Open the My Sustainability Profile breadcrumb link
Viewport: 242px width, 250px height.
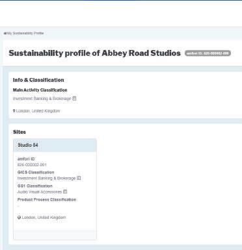coord(25,33)
